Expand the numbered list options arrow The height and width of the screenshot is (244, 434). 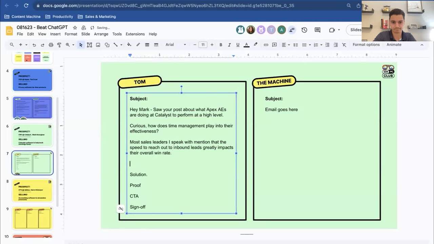point(321,45)
